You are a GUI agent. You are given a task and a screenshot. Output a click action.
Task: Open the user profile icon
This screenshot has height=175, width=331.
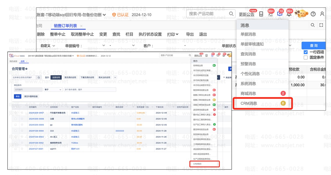pos(322,14)
